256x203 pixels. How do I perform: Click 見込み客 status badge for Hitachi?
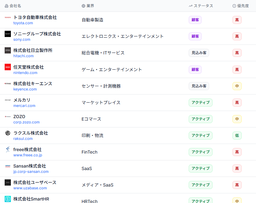point(199,53)
